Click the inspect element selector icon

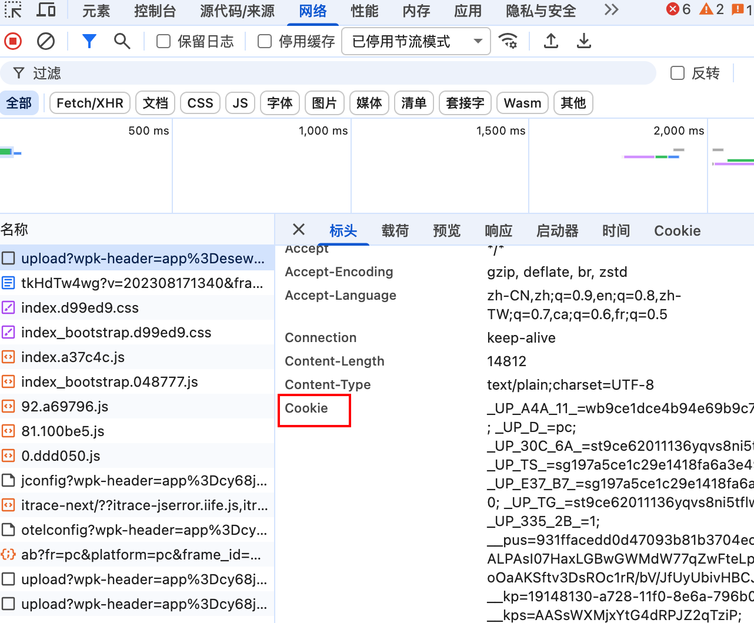(13, 10)
